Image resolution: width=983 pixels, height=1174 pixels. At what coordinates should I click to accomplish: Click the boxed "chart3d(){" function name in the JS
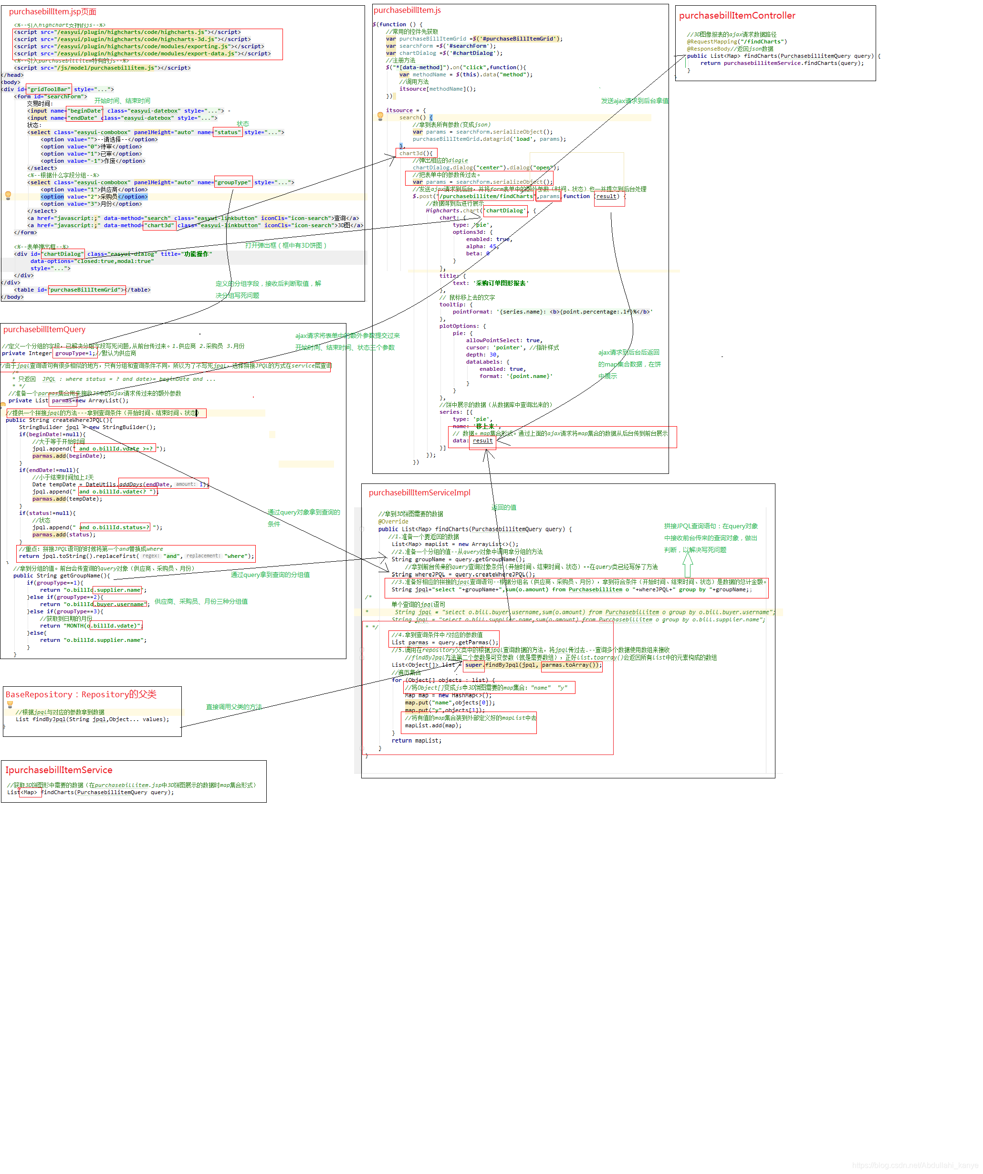(x=416, y=153)
